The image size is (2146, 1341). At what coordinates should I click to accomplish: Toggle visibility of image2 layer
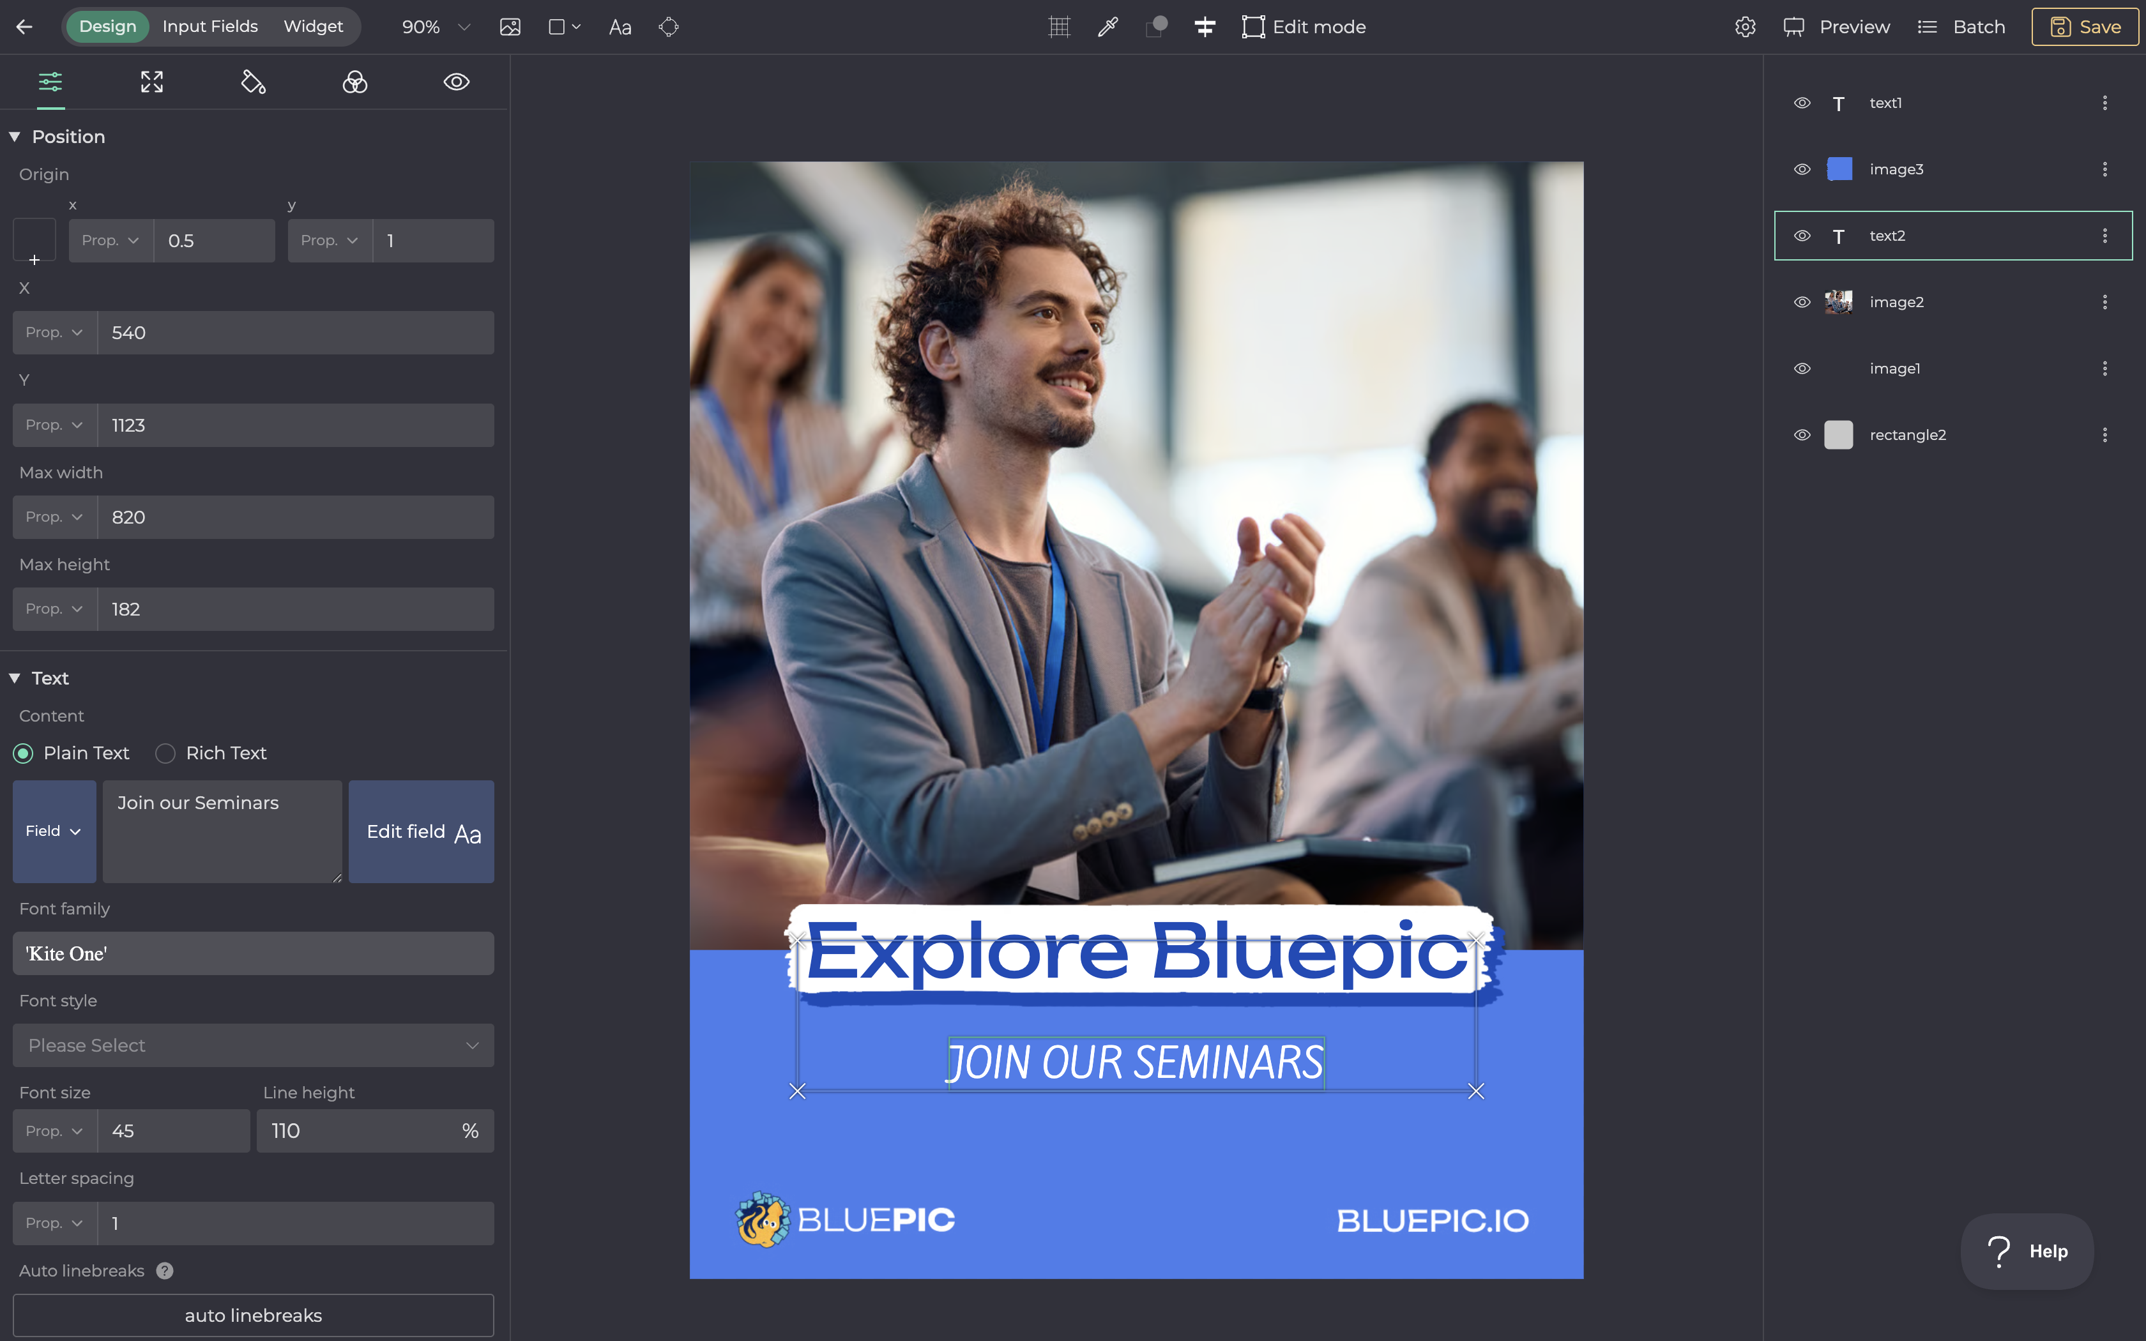(x=1802, y=303)
